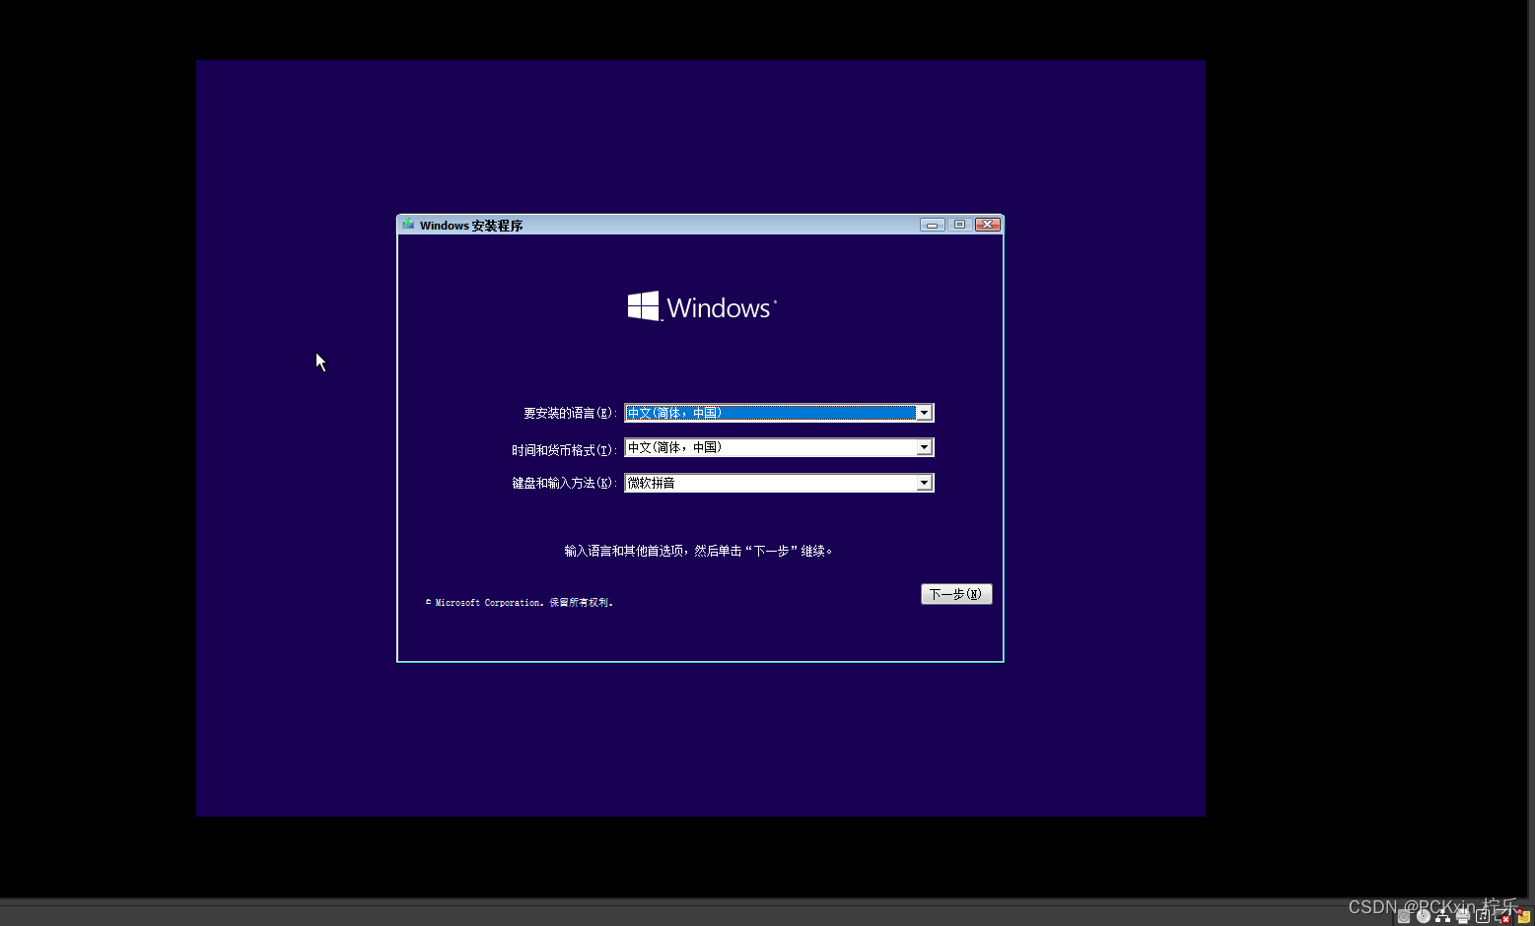Click the 键盘和输入方法(K) label
The width and height of the screenshot is (1535, 926).
click(x=564, y=483)
